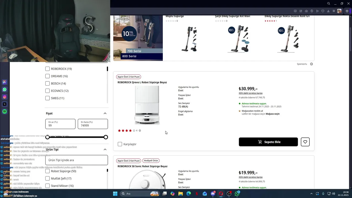This screenshot has height=198, width=352.
Task: Open Instagram in the browser sidebar
Action: (x=5, y=97)
